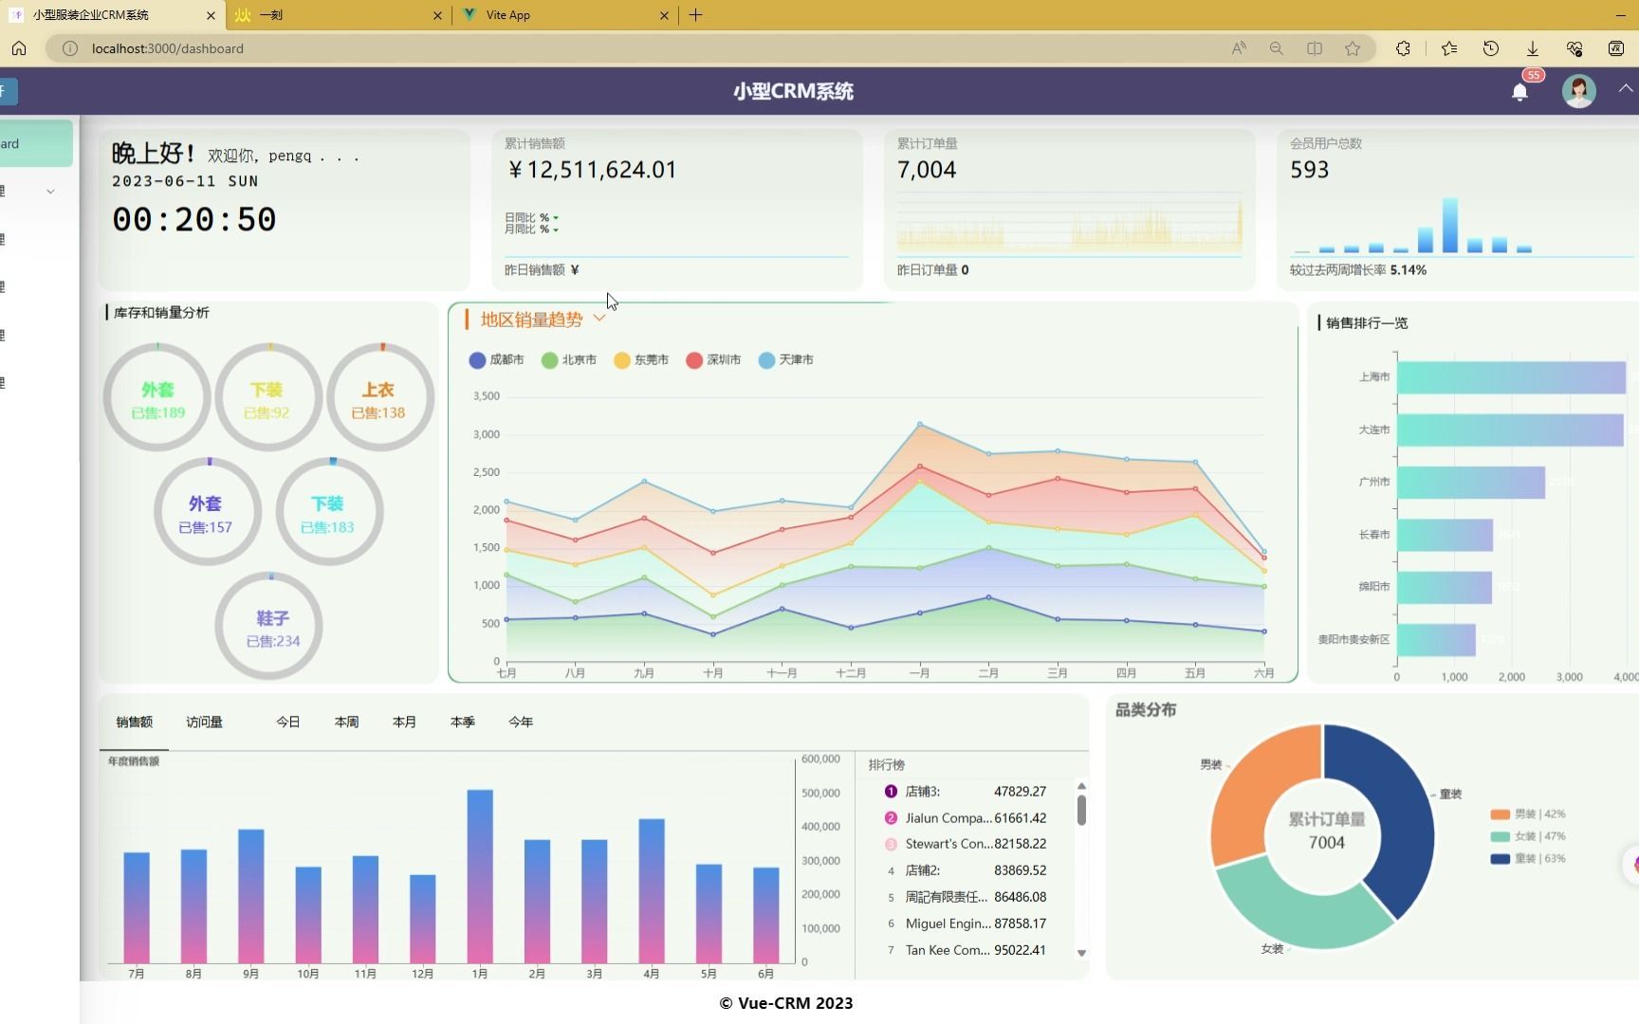Click the 广州市 sales ranking bar
Image resolution: width=1639 pixels, height=1024 pixels.
click(x=1471, y=483)
